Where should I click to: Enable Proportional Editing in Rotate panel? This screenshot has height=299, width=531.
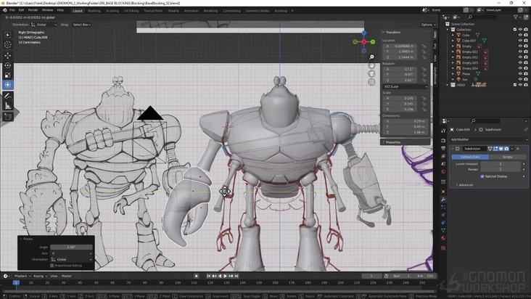52,266
